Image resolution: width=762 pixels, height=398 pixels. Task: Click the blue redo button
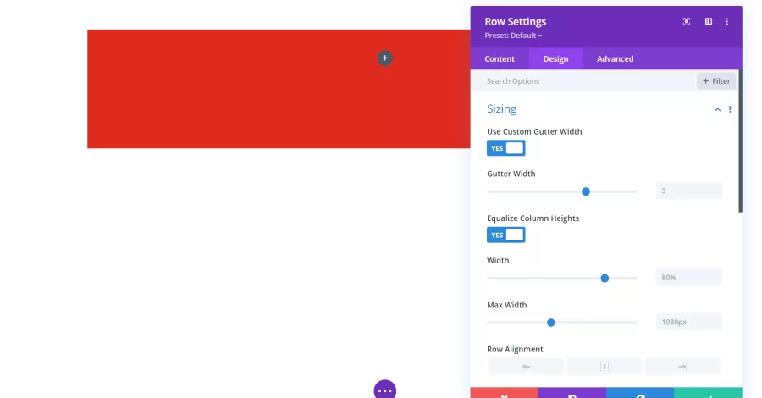click(x=640, y=393)
